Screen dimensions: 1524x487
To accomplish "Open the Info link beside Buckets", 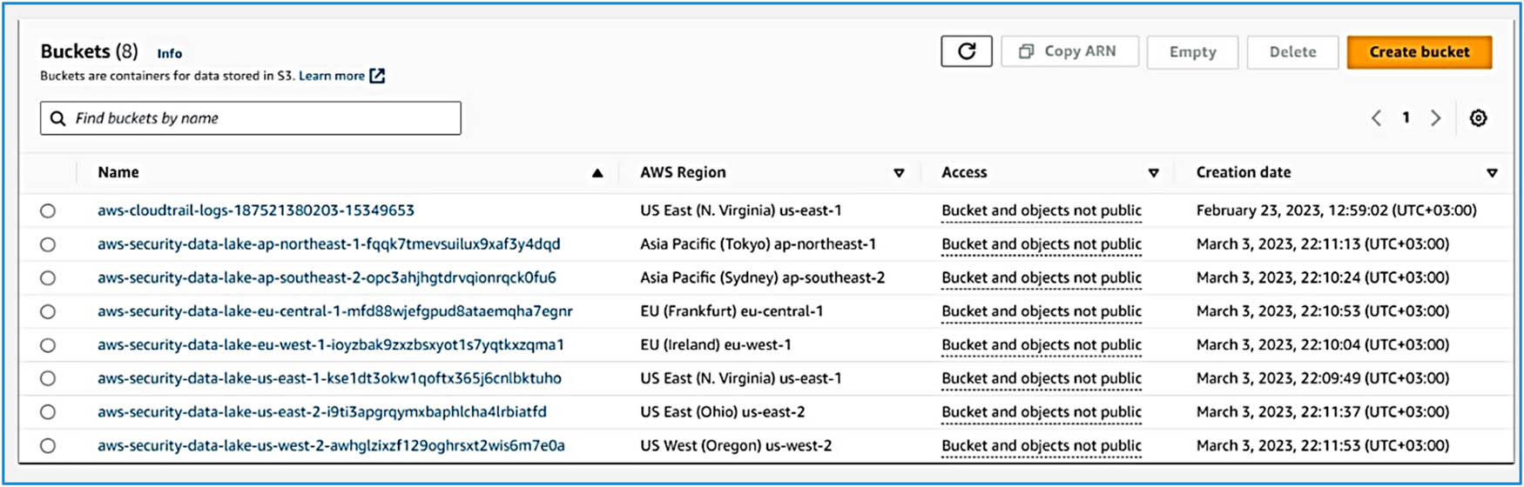I will click(x=169, y=53).
